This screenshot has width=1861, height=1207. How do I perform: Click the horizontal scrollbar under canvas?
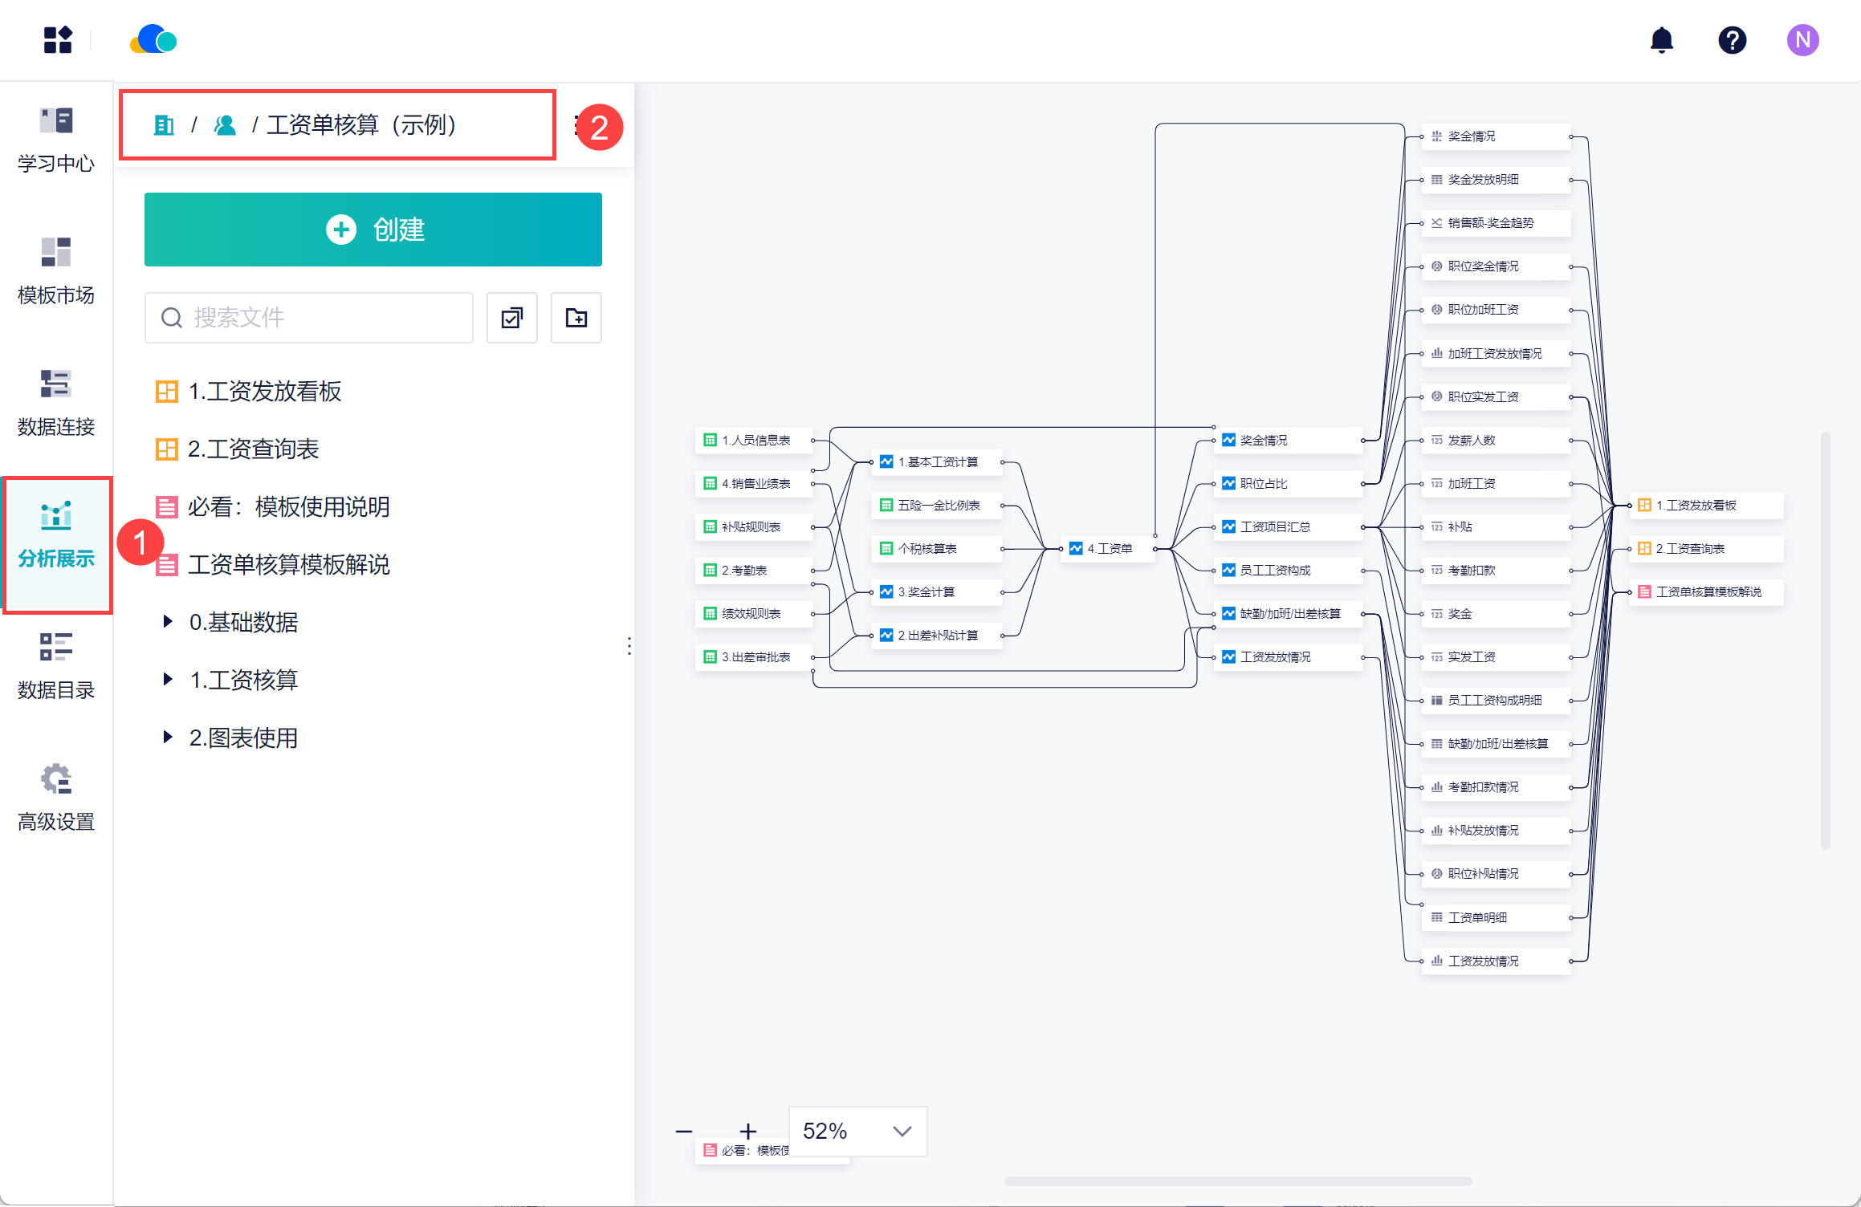pyautogui.click(x=1237, y=1181)
